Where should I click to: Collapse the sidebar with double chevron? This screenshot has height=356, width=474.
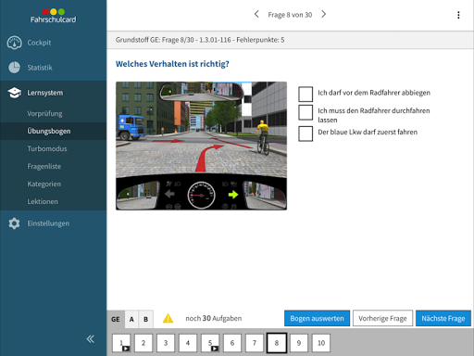90,339
